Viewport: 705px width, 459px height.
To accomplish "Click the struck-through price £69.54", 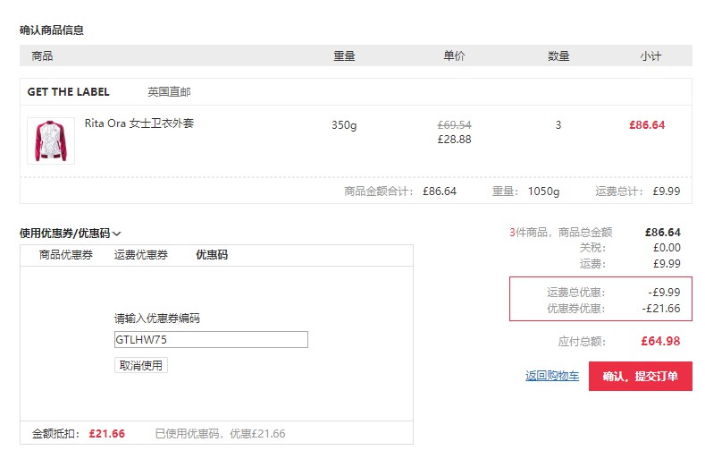I will (454, 124).
